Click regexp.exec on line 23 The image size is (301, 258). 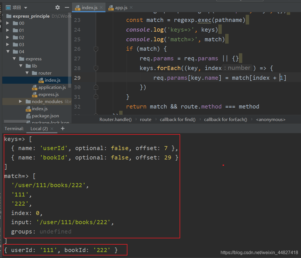[192, 20]
